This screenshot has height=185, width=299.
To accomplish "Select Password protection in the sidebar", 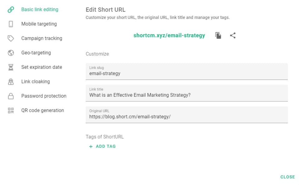I will click(x=44, y=96).
